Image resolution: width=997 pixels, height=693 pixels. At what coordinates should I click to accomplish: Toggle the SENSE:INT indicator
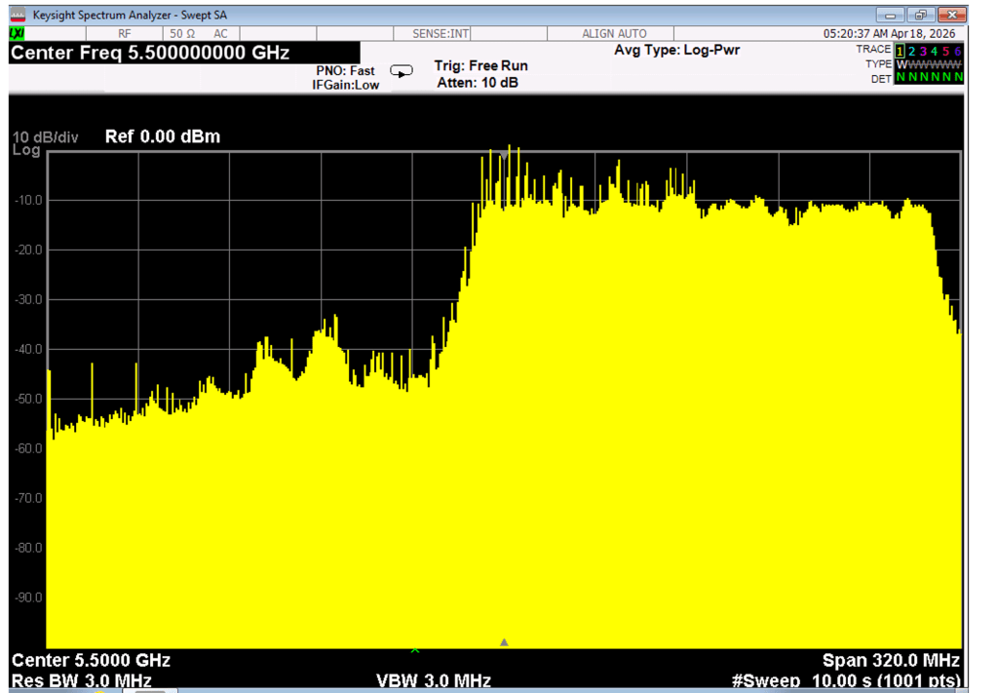pos(441,34)
